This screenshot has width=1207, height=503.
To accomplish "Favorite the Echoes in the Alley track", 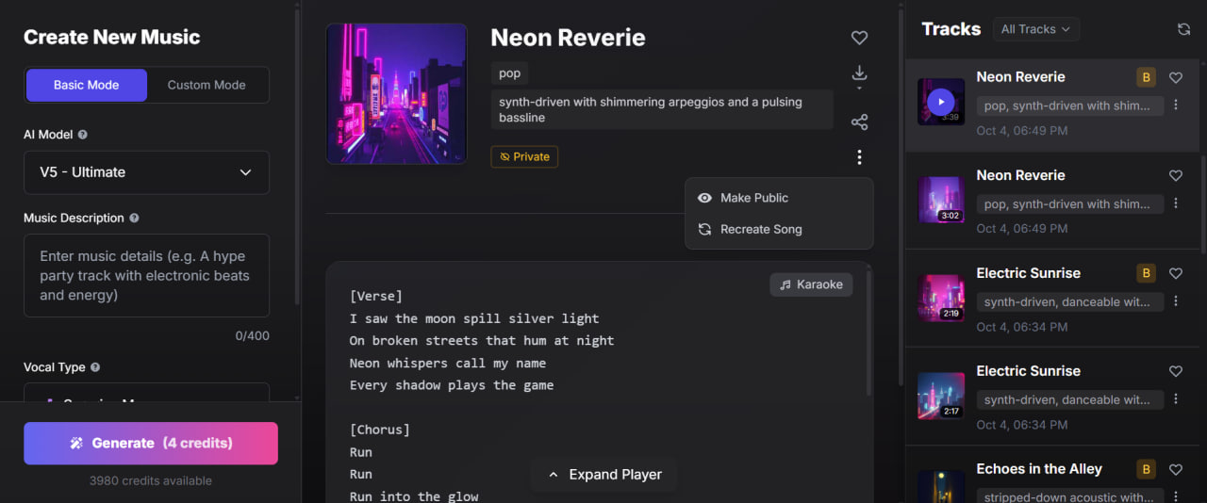I will pyautogui.click(x=1175, y=469).
